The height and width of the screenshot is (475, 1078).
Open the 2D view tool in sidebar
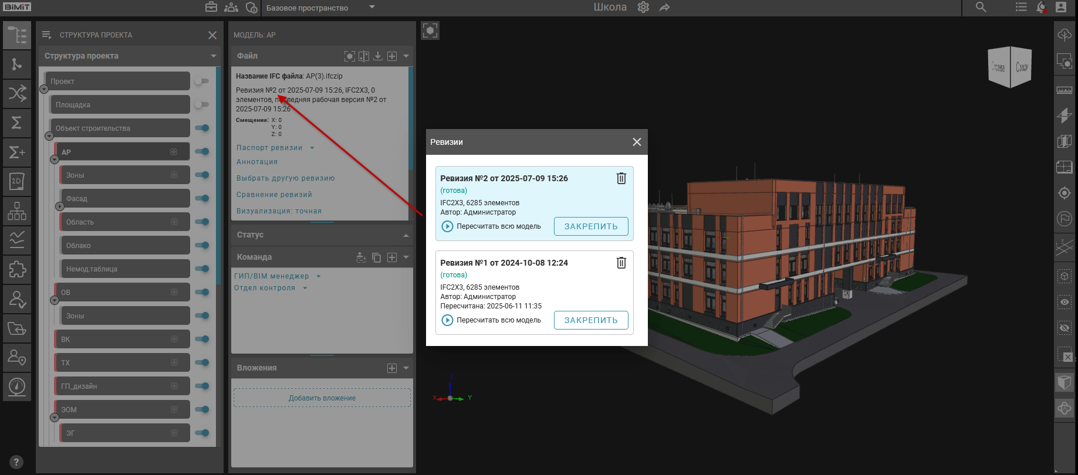click(17, 181)
